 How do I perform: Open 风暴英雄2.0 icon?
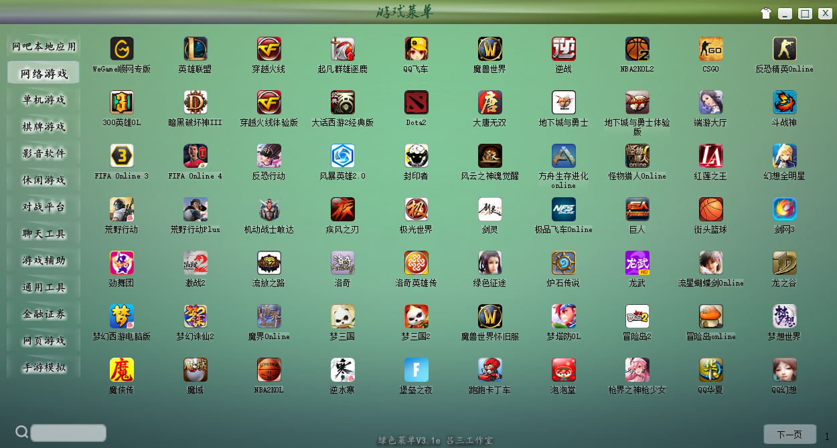point(343,156)
